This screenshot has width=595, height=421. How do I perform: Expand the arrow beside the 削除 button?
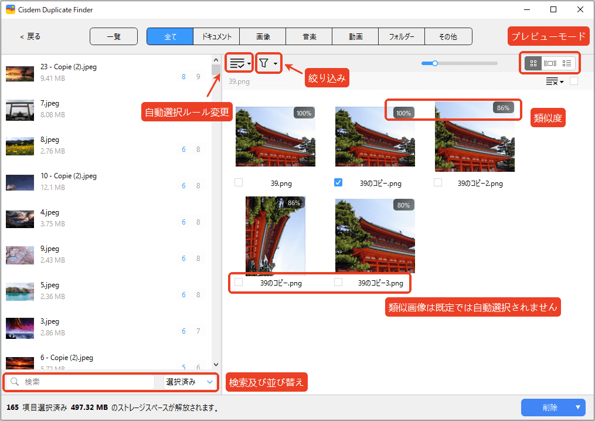coord(578,408)
